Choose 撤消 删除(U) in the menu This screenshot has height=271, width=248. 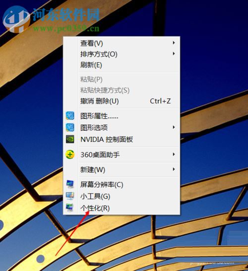point(122,101)
